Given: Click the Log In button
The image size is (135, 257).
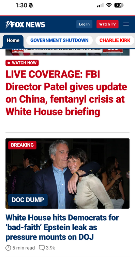Looking at the screenshot, I should tap(84, 24).
